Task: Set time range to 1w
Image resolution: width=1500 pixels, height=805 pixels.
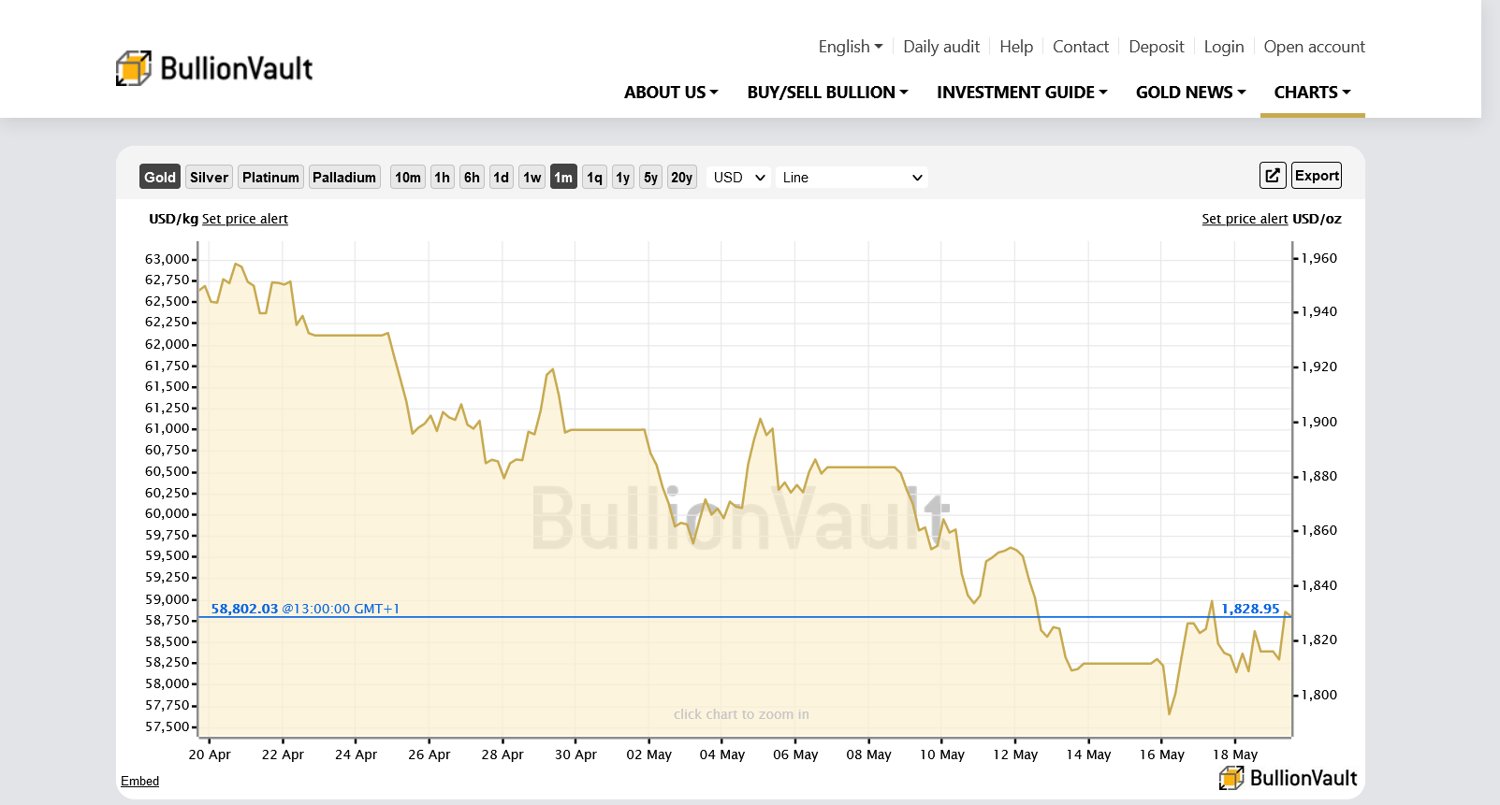Action: point(532,177)
